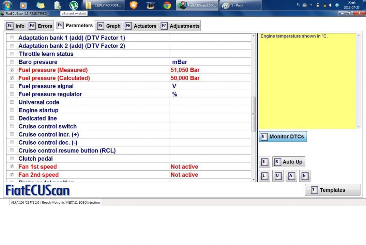366x245 pixels.
Task: Enable the Auto Up button
Action: [289, 162]
